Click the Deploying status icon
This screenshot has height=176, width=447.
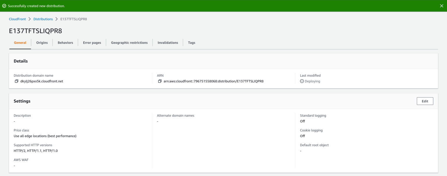[302, 81]
